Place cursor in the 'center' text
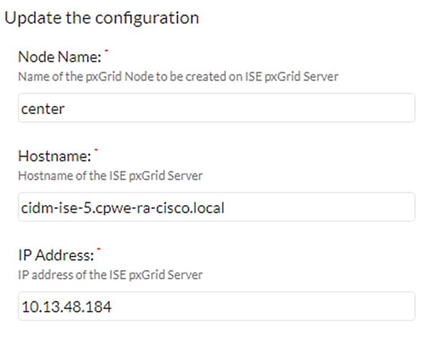 [x=42, y=109]
